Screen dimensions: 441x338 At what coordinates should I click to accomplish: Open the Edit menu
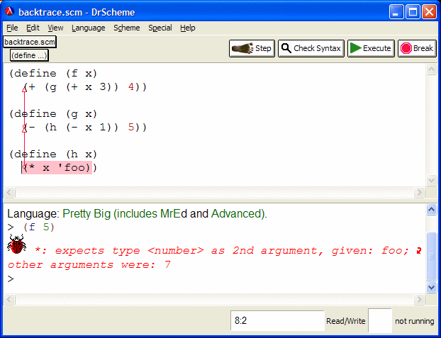pos(33,28)
